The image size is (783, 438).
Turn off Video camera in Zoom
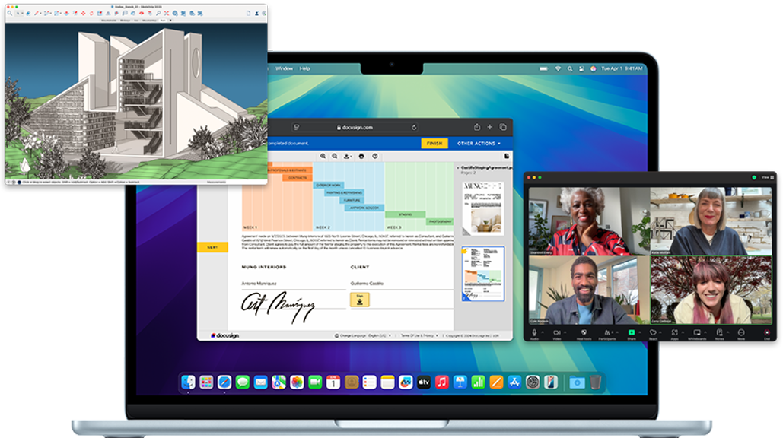coord(557,334)
